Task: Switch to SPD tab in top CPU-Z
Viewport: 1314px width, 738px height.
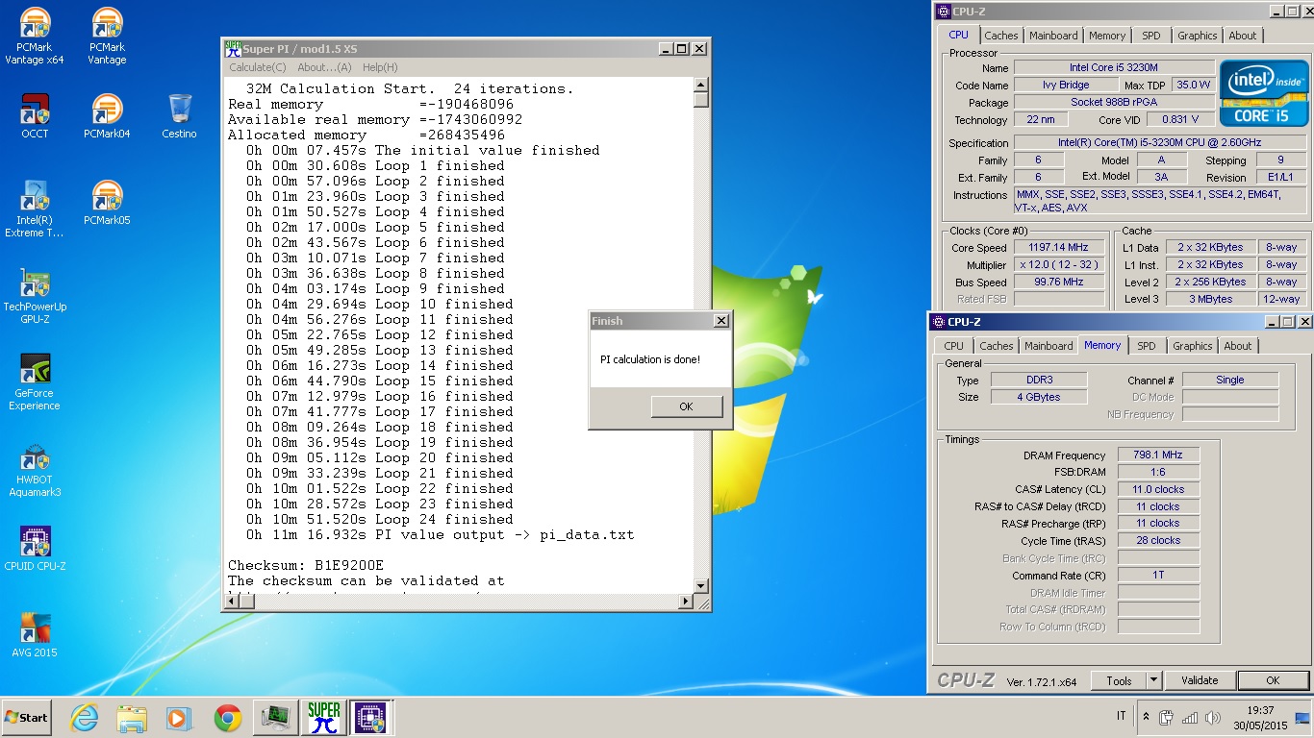Action: point(1151,36)
